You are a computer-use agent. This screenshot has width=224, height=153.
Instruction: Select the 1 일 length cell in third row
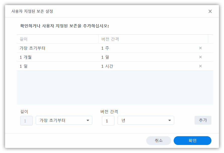[x=23, y=66]
